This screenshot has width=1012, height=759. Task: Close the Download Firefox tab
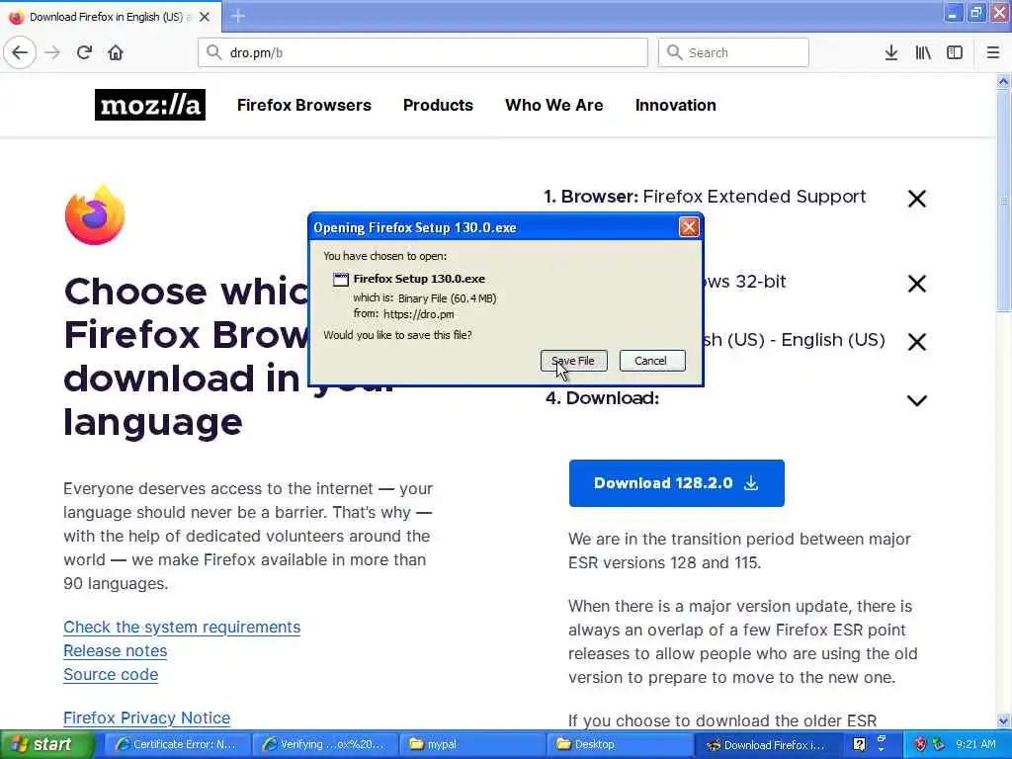(x=205, y=17)
